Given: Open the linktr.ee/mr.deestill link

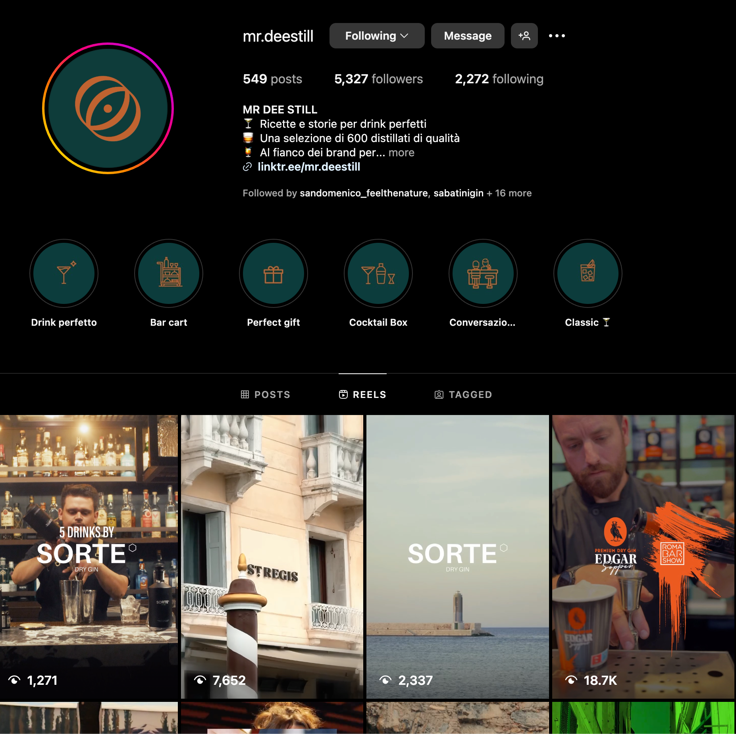Looking at the screenshot, I should (x=309, y=167).
